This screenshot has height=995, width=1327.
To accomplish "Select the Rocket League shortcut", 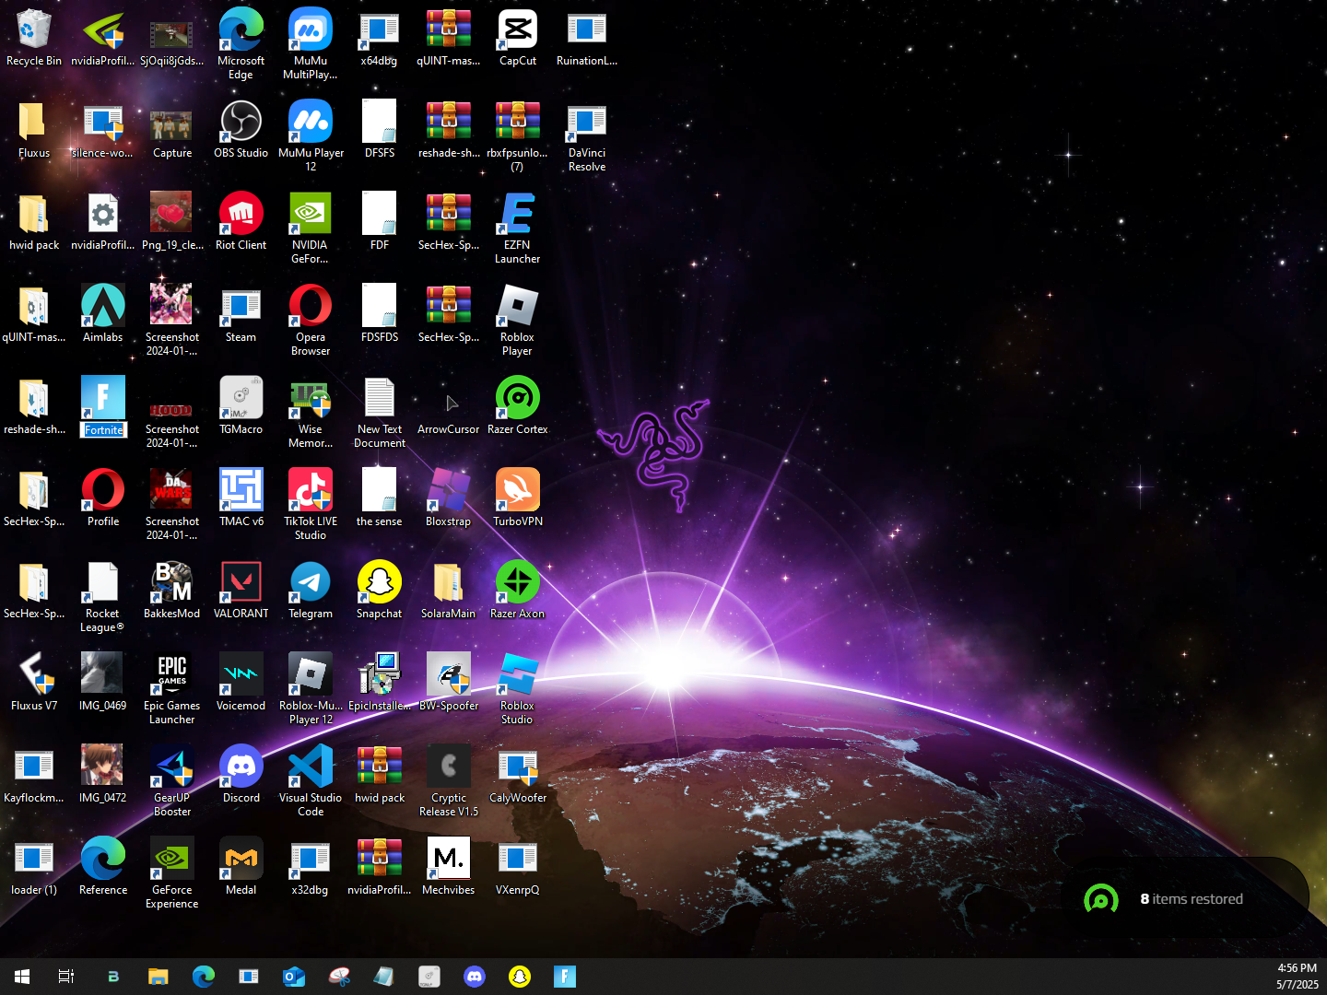I will click(x=103, y=597).
